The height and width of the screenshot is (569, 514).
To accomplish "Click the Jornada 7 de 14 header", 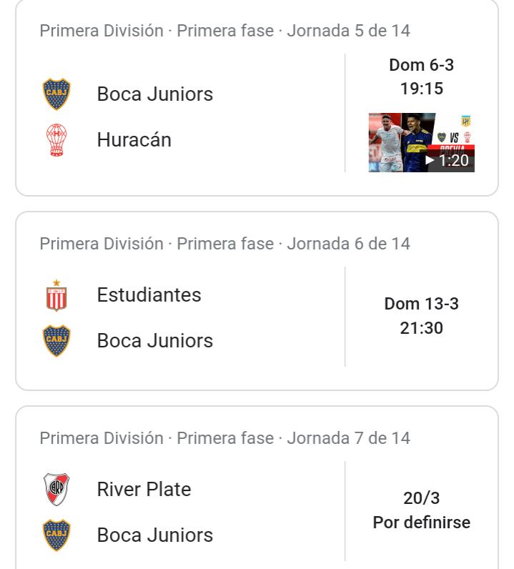I will (225, 438).
